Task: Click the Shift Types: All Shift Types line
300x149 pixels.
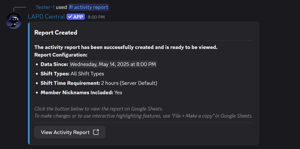Action: 72,74
